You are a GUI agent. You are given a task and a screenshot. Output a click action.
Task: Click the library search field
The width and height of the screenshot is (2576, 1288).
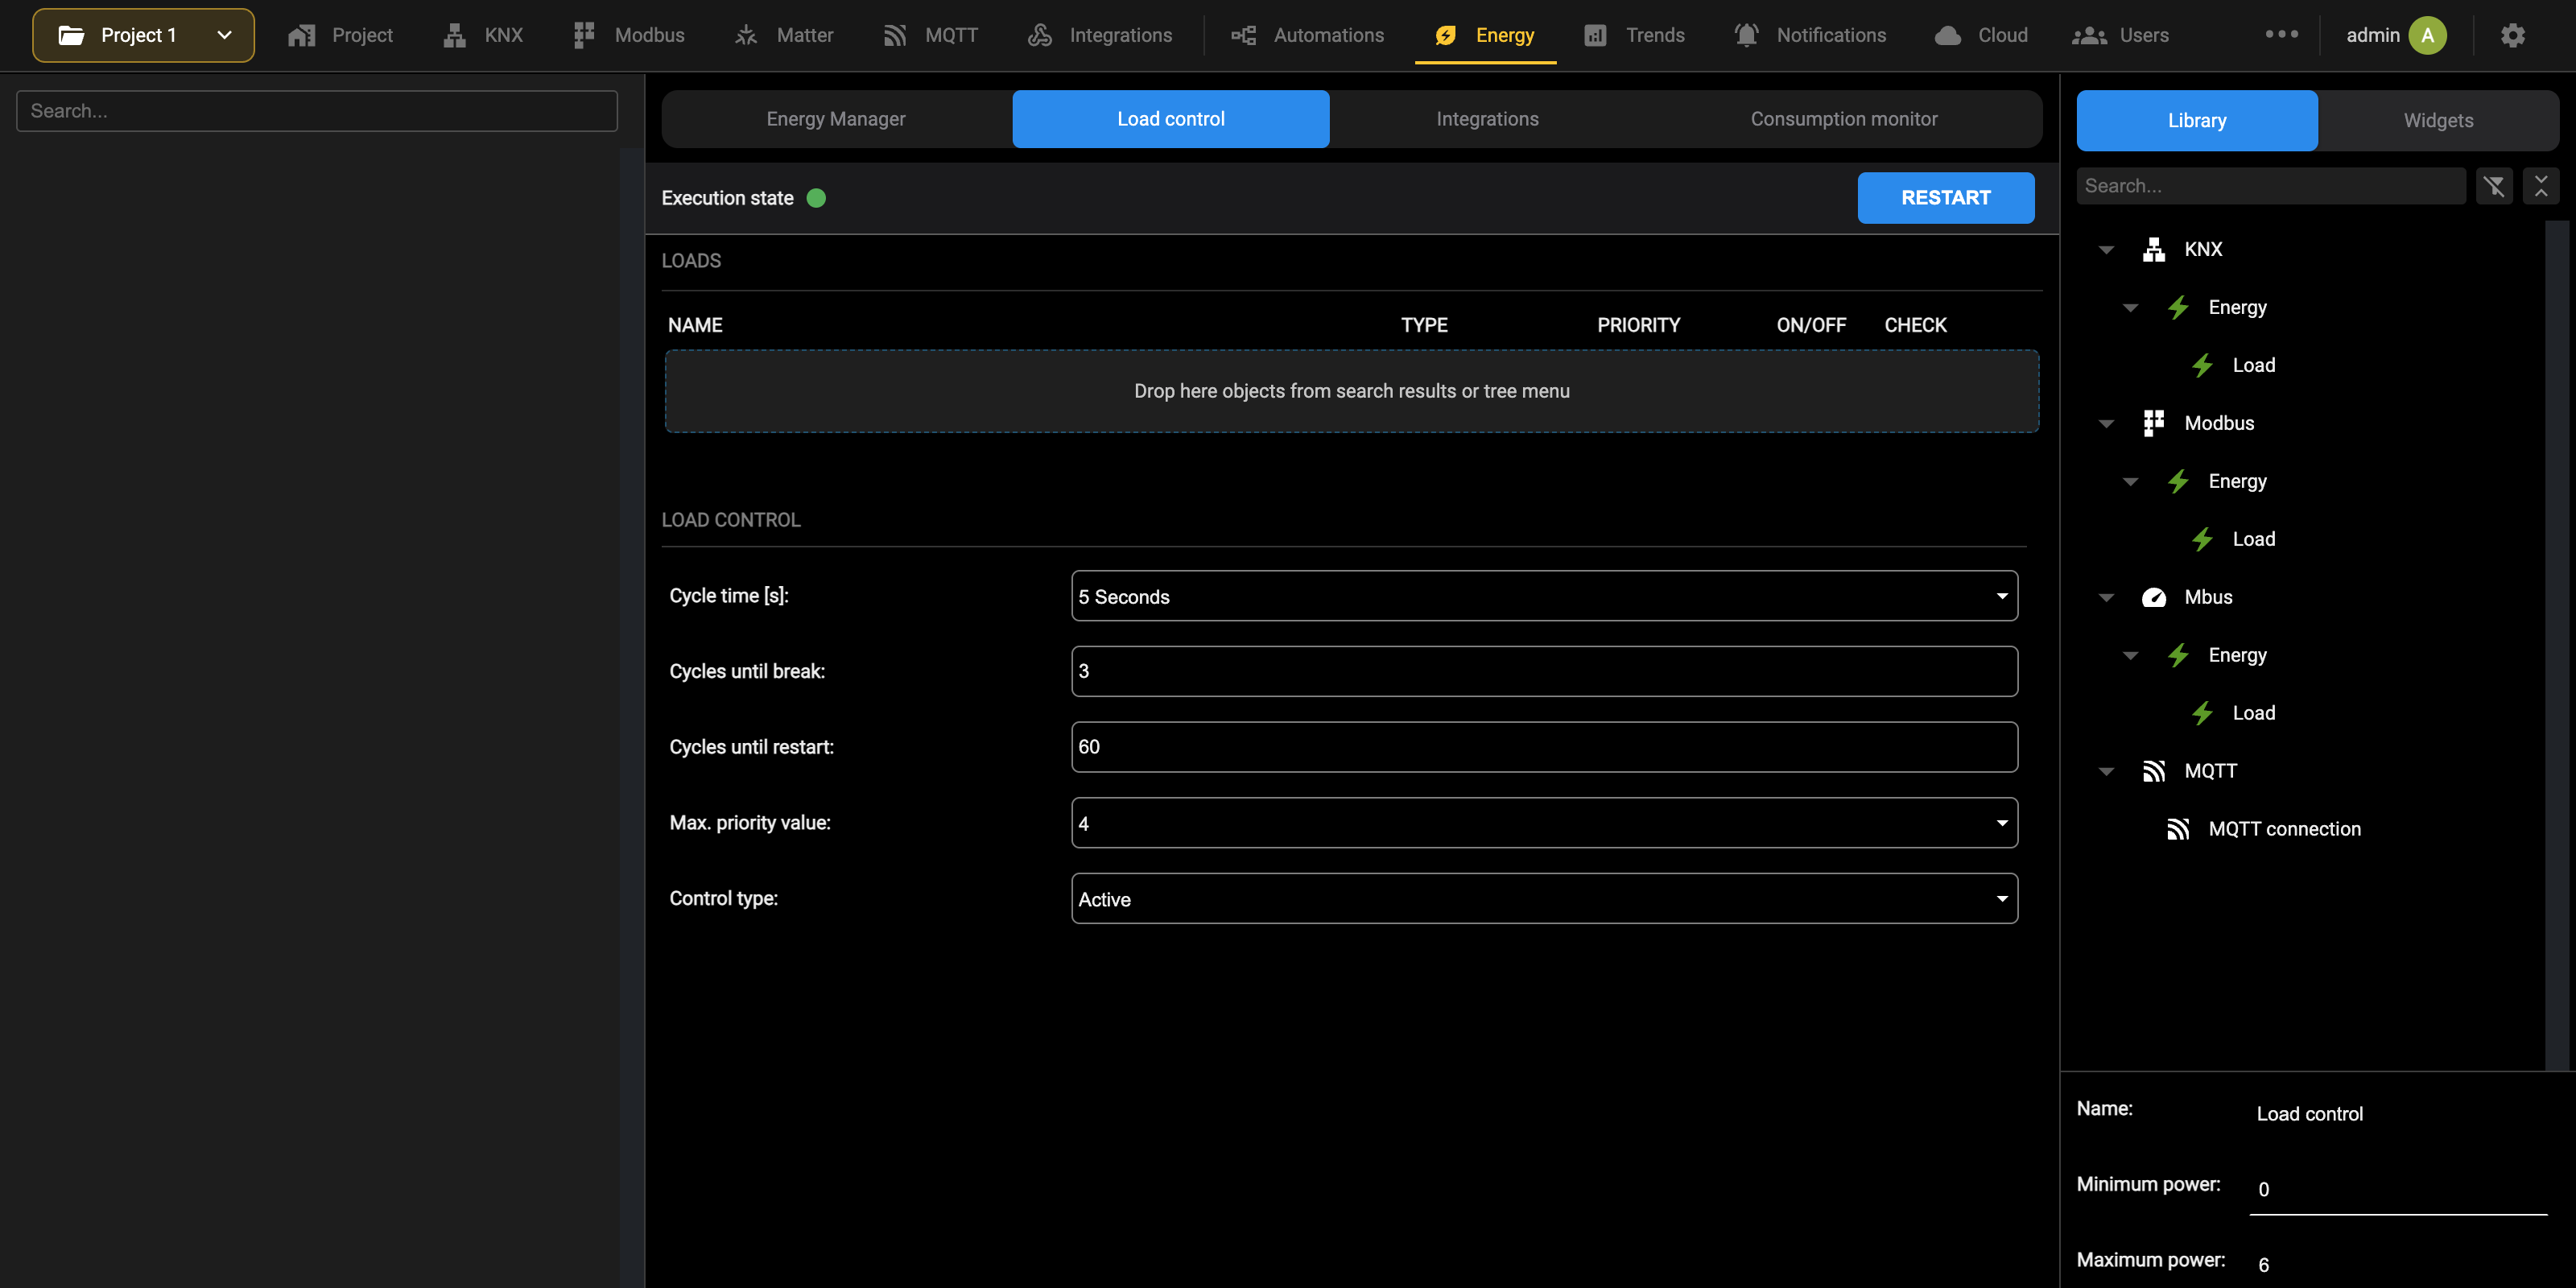(2271, 186)
